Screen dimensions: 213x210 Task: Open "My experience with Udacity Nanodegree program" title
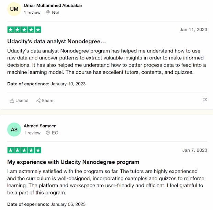click(73, 162)
